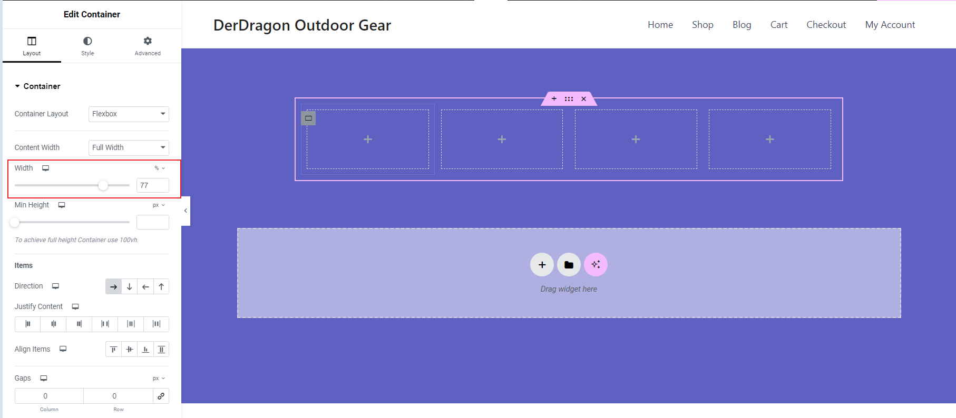
Task: Open the My Account menu link
Action: tap(890, 25)
